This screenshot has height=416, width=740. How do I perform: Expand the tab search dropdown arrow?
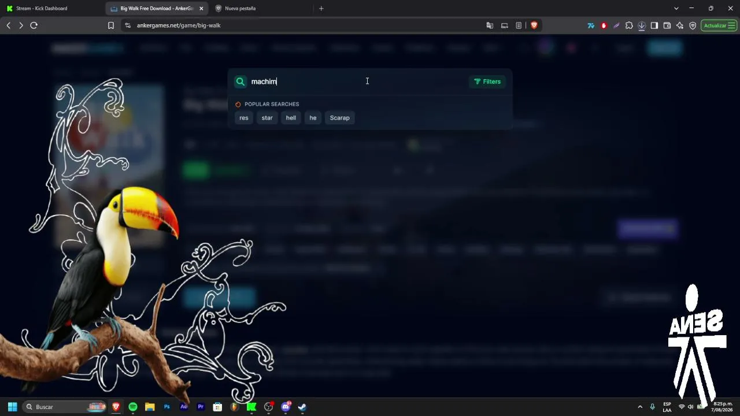[676, 8]
